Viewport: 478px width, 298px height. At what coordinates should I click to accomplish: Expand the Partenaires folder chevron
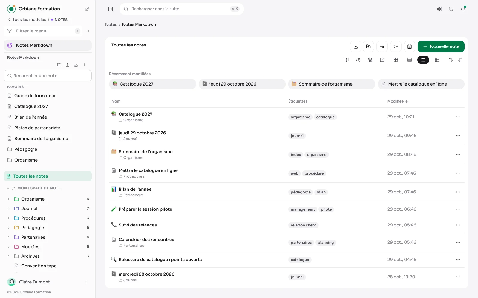[x=9, y=237]
